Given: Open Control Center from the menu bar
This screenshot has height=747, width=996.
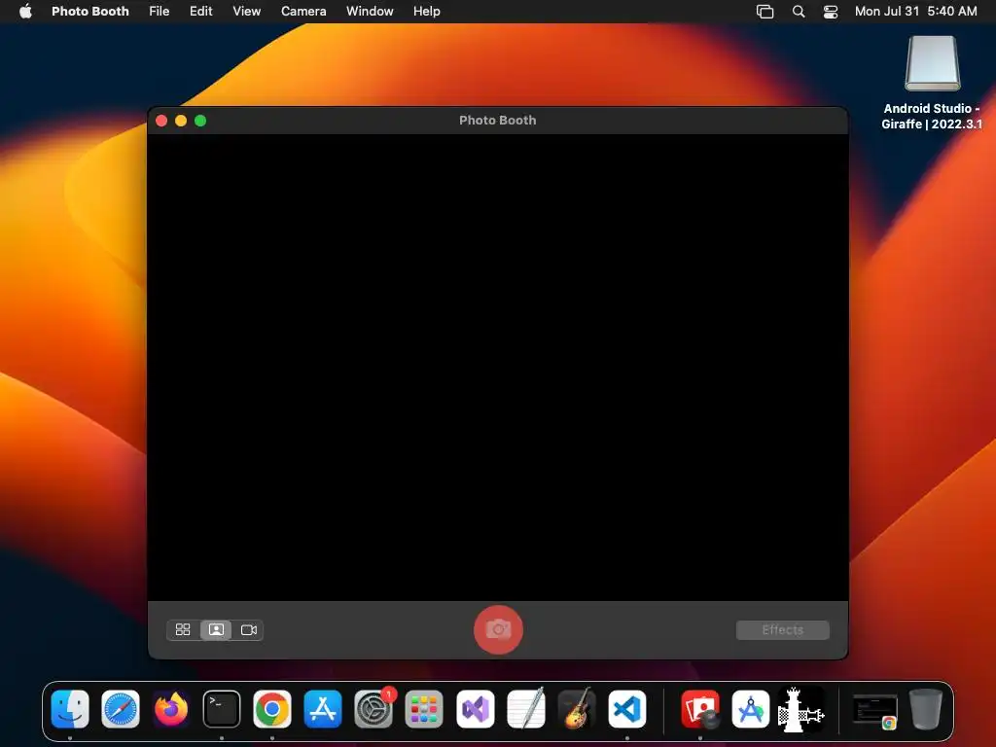Looking at the screenshot, I should coord(831,12).
